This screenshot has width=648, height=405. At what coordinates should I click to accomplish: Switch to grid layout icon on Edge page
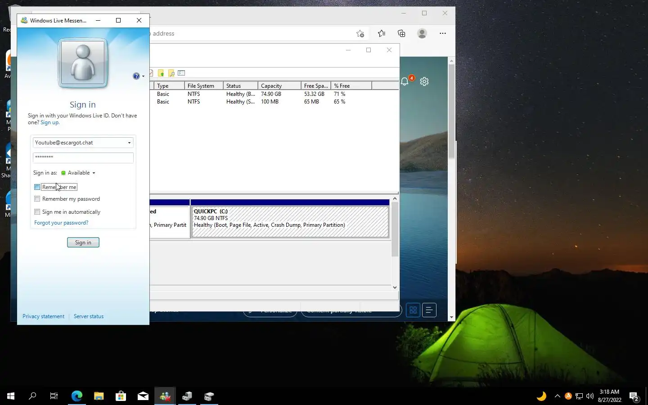[413, 310]
